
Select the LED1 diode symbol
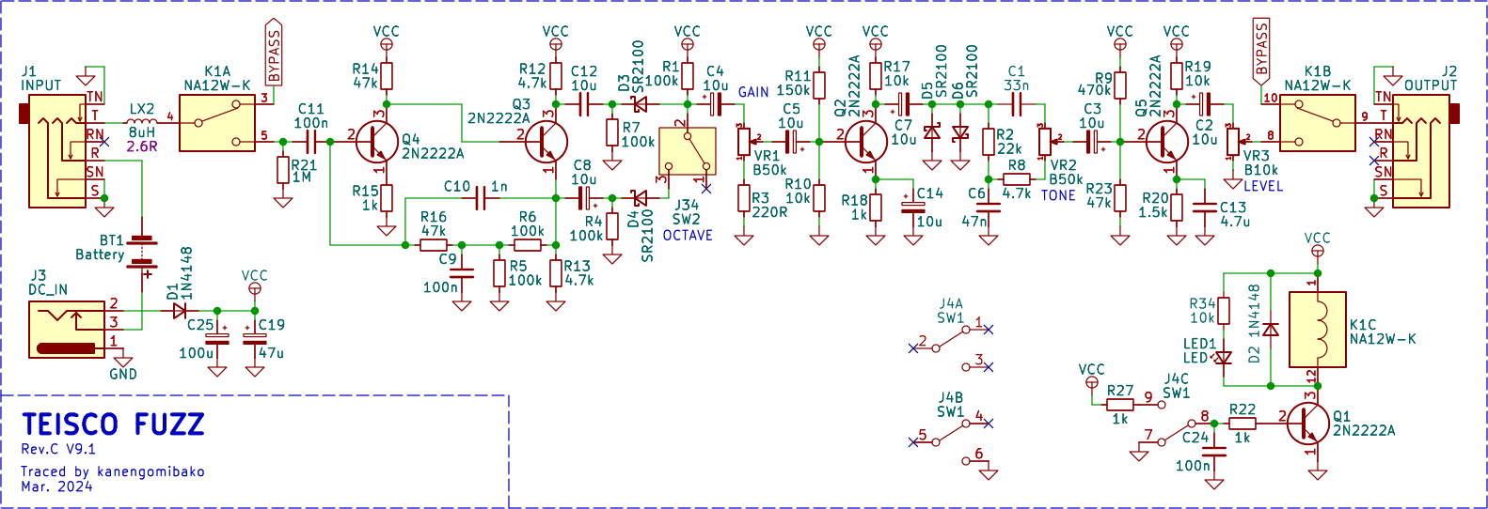[1224, 358]
